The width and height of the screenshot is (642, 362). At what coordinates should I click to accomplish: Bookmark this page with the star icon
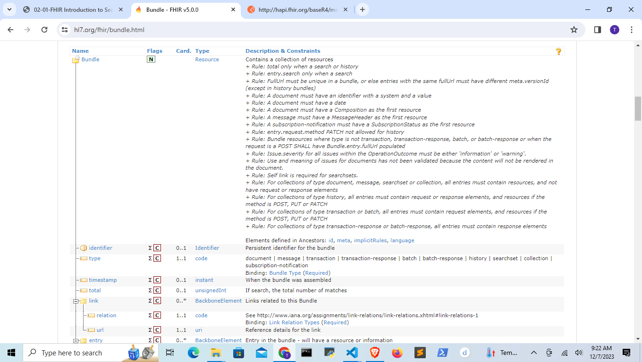pyautogui.click(x=574, y=30)
